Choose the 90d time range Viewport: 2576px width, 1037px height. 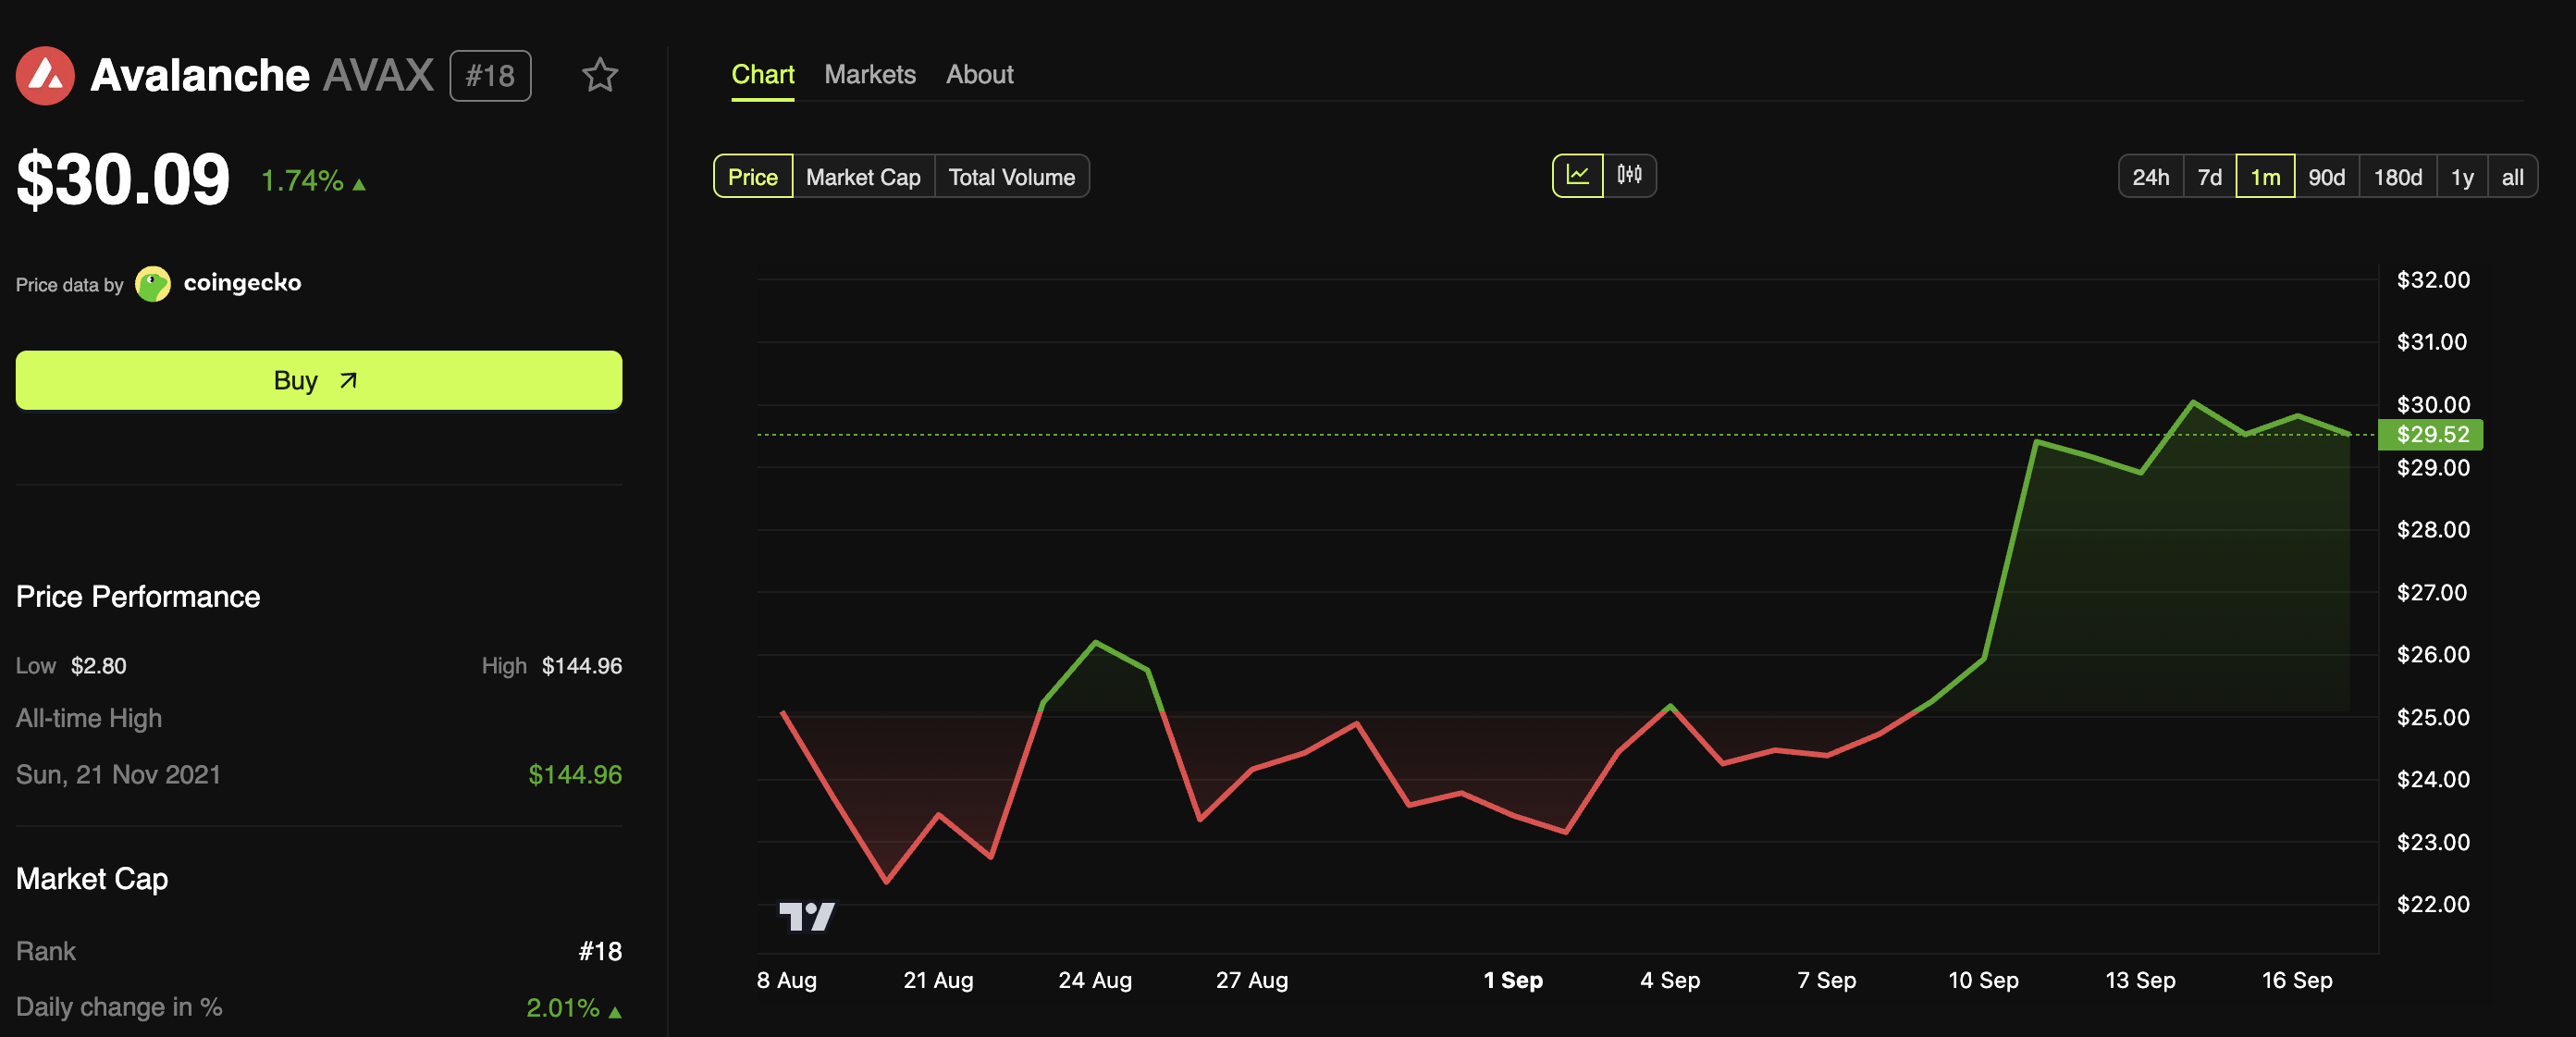point(2326,177)
